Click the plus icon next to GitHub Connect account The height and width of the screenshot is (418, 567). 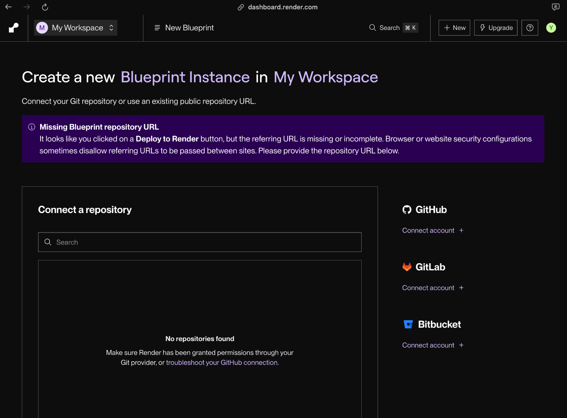click(x=461, y=230)
